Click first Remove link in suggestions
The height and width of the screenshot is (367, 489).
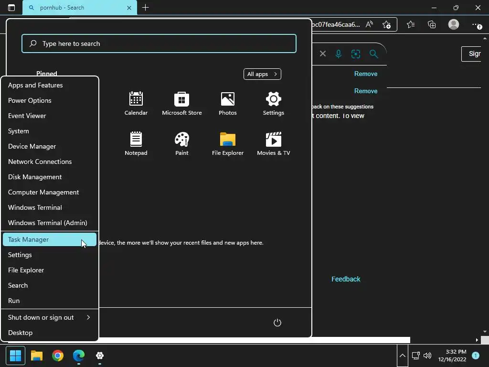(365, 74)
